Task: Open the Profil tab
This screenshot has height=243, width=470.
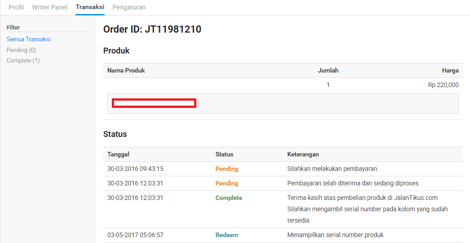Action: 16,7
